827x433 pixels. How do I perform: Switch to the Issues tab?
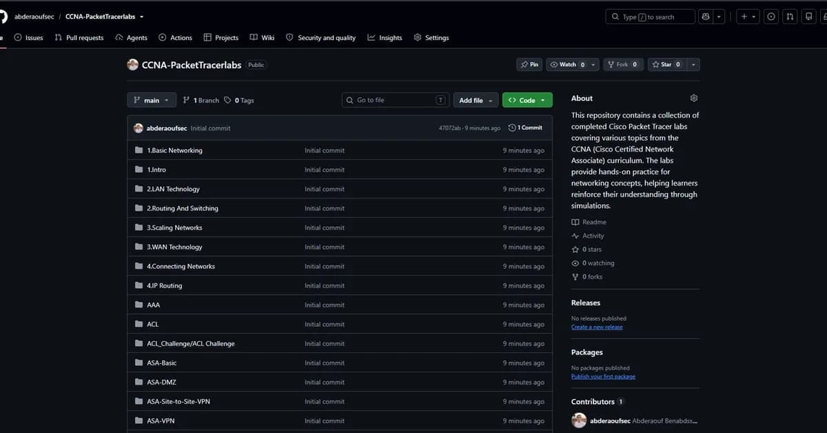(x=29, y=38)
